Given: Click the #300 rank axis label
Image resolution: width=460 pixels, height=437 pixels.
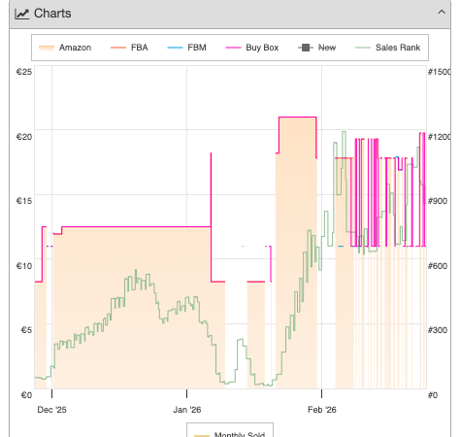Looking at the screenshot, I should pyautogui.click(x=438, y=330).
